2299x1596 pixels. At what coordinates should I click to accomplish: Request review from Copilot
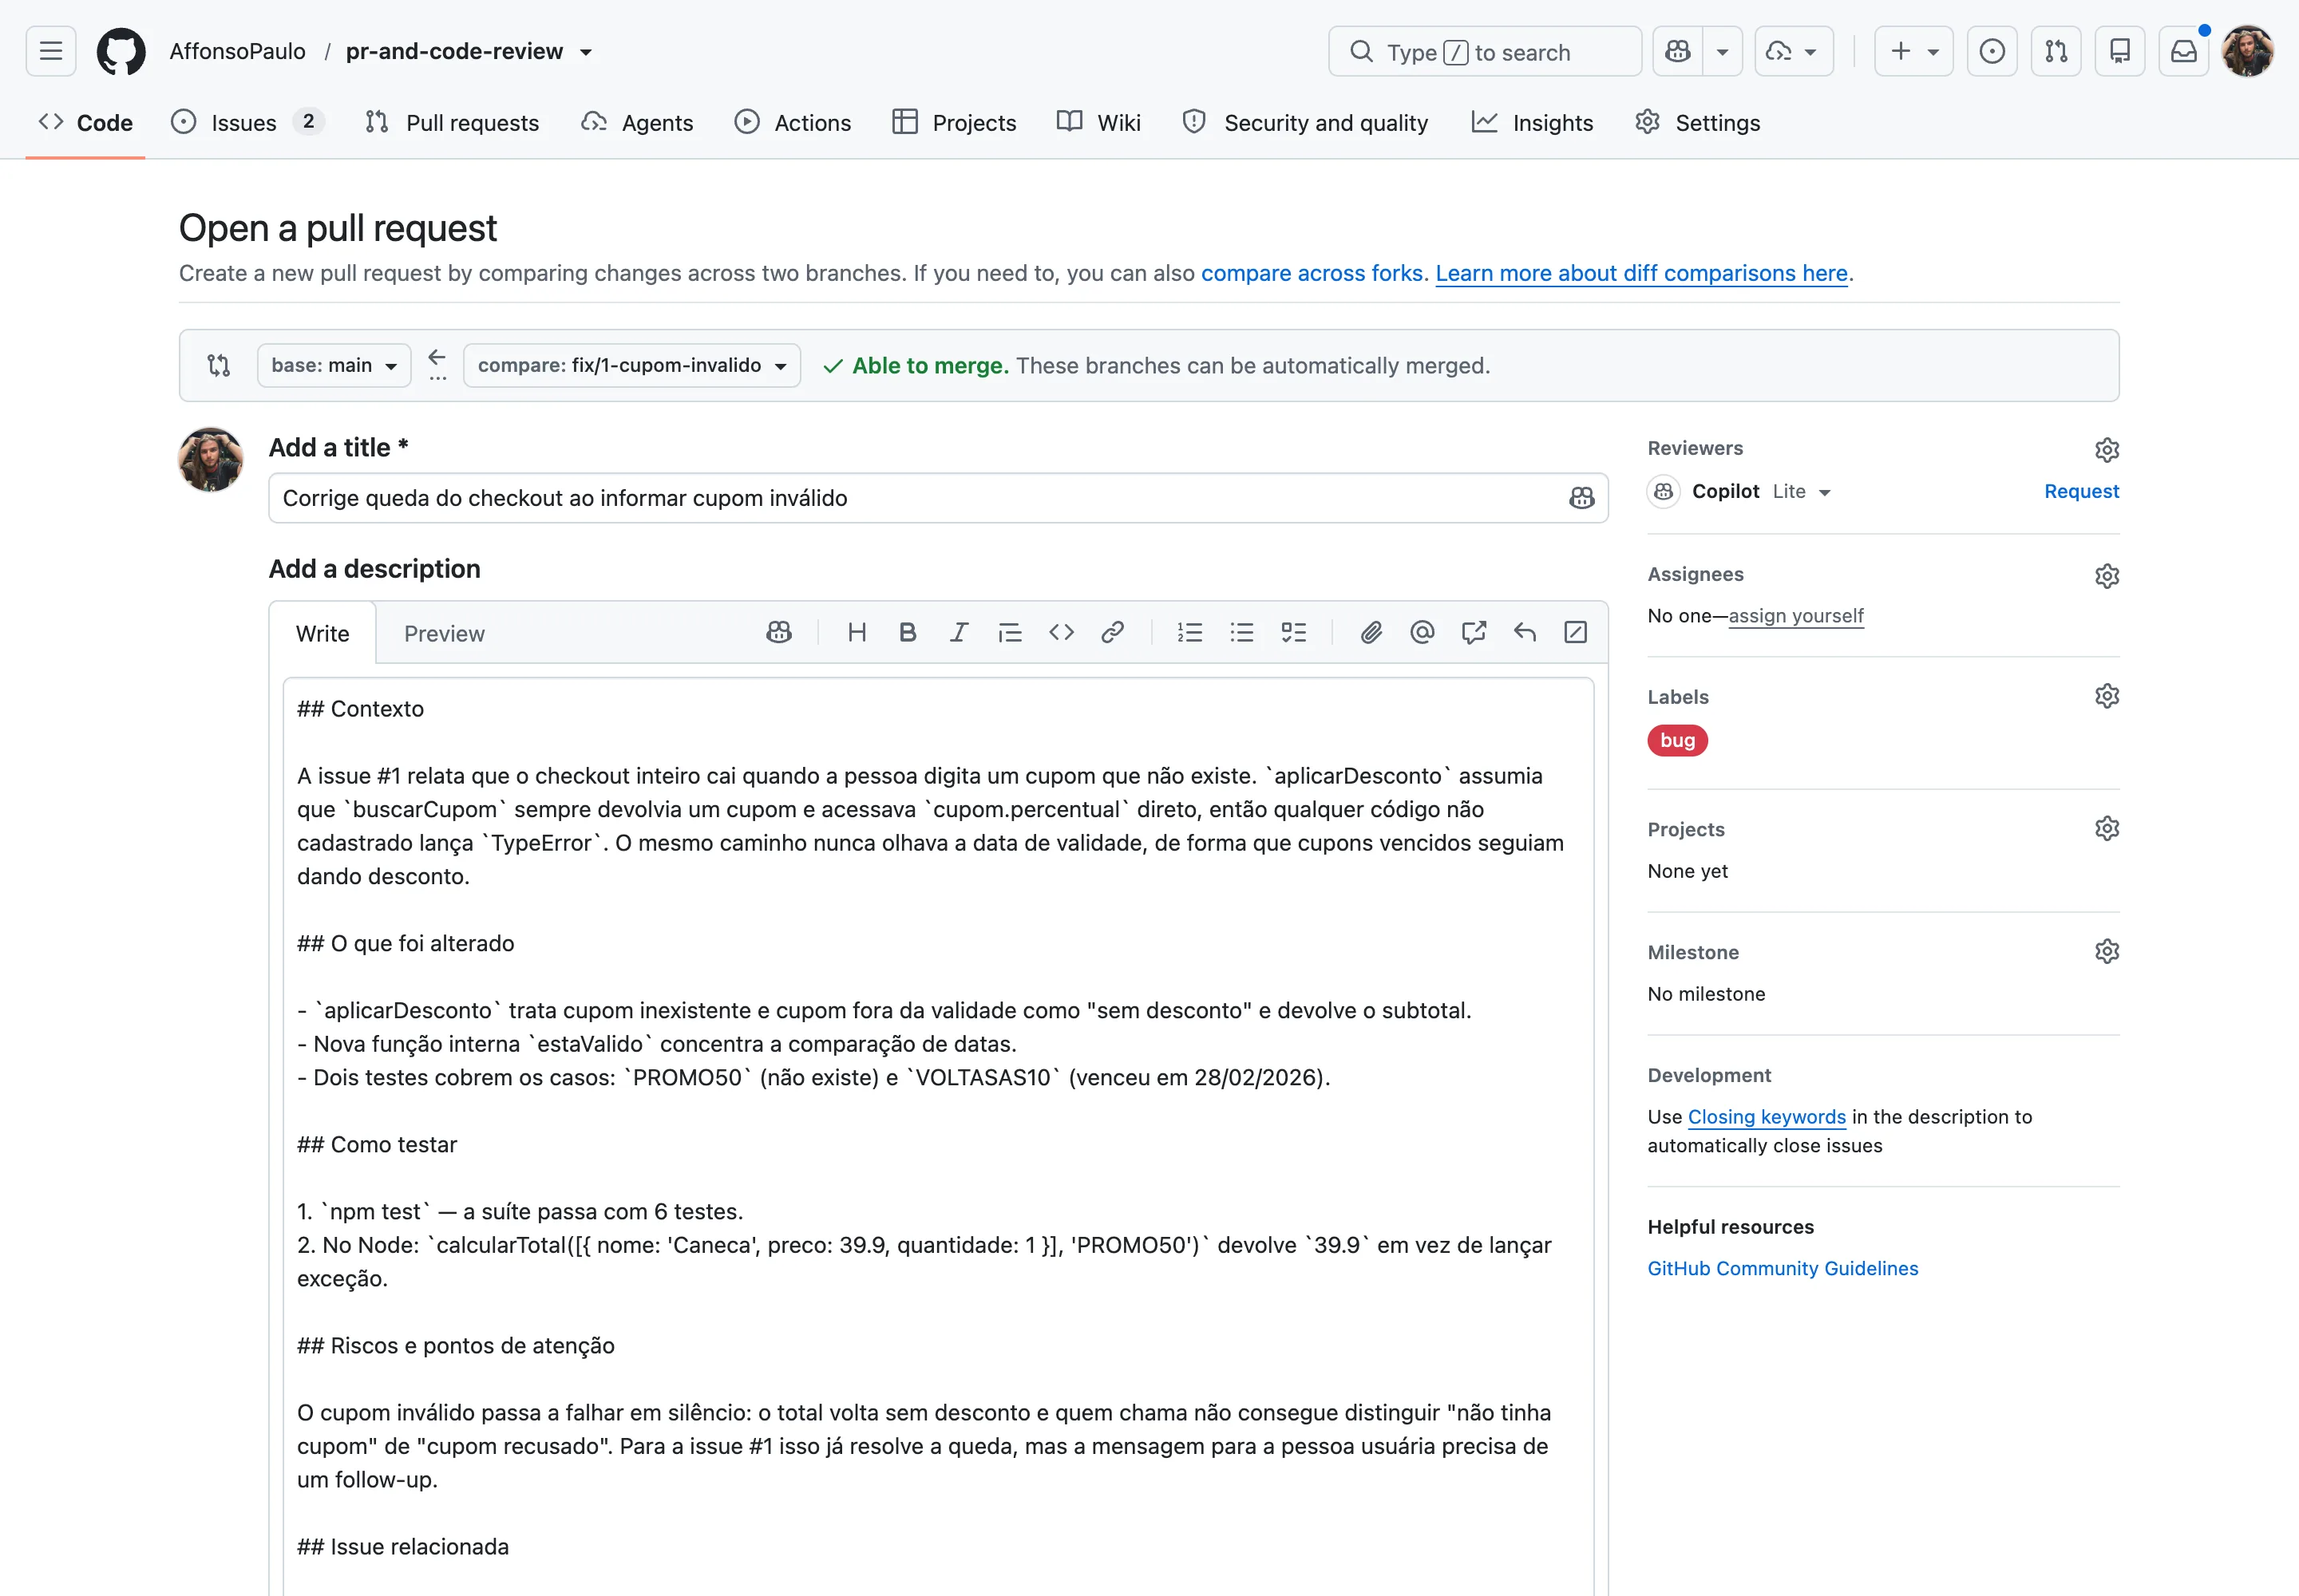2081,491
